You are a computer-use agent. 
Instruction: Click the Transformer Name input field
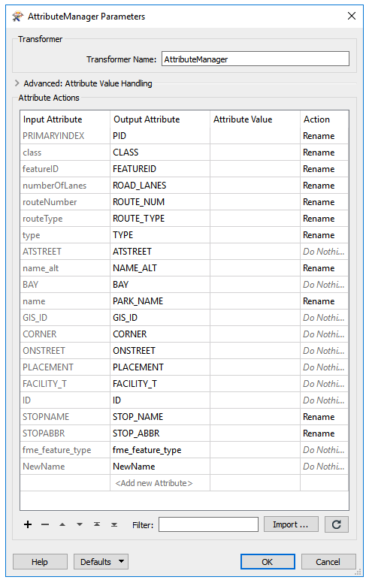pyautogui.click(x=256, y=59)
